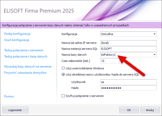Click Testuj połączenie z bazą danych
This screenshot has height=116, width=162.
tap(26, 56)
